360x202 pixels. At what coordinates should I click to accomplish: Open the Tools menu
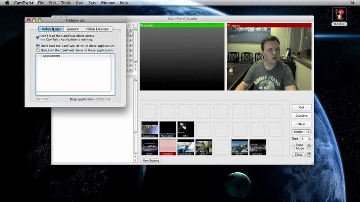66,3
